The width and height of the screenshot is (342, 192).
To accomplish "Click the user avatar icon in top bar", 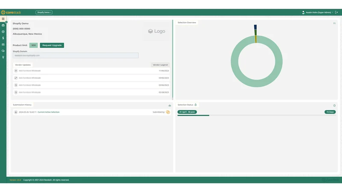I will (303, 12).
